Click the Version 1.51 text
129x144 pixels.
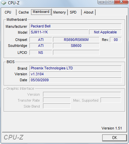point(111,128)
